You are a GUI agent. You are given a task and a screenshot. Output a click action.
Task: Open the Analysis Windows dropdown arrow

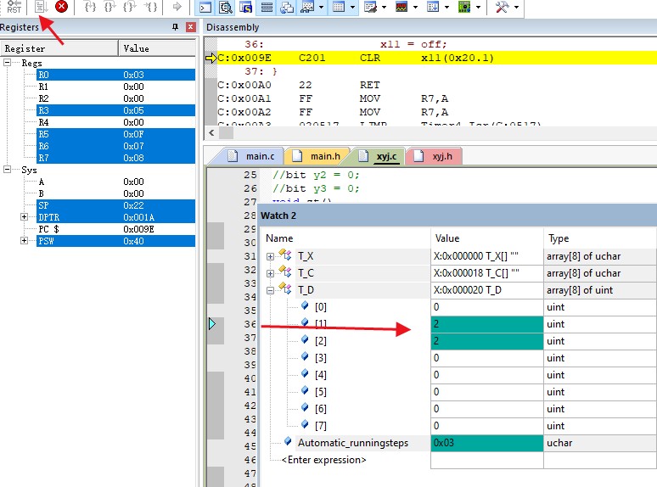[415, 7]
